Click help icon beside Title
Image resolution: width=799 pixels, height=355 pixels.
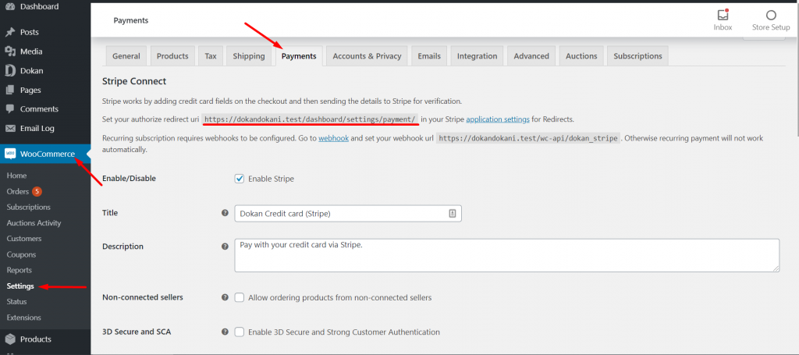click(225, 213)
